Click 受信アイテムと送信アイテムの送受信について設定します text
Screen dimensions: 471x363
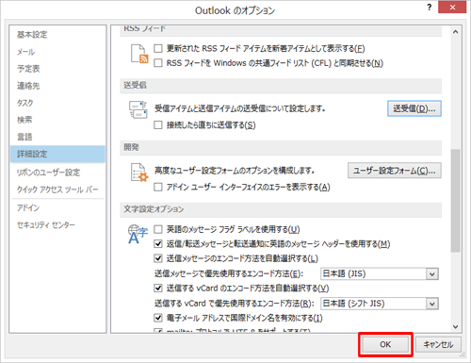(x=239, y=108)
